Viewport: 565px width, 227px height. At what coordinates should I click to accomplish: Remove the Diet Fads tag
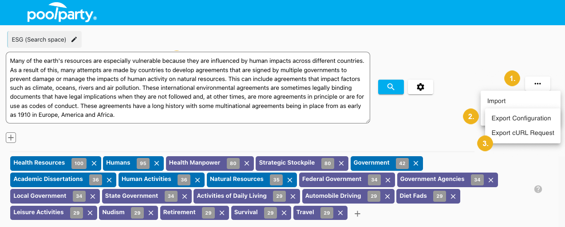453,196
